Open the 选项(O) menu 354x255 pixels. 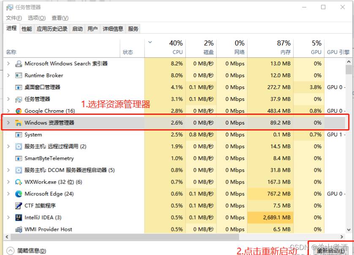pyautogui.click(x=37, y=18)
